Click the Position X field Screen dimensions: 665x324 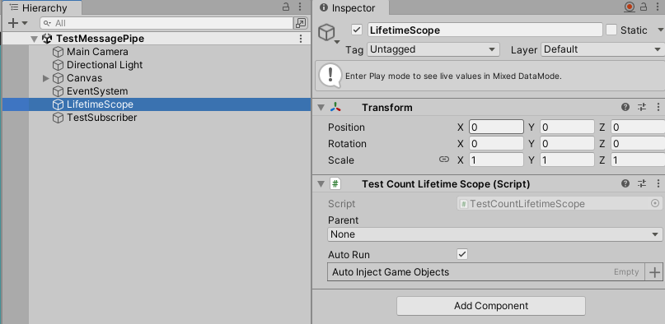[x=496, y=127]
